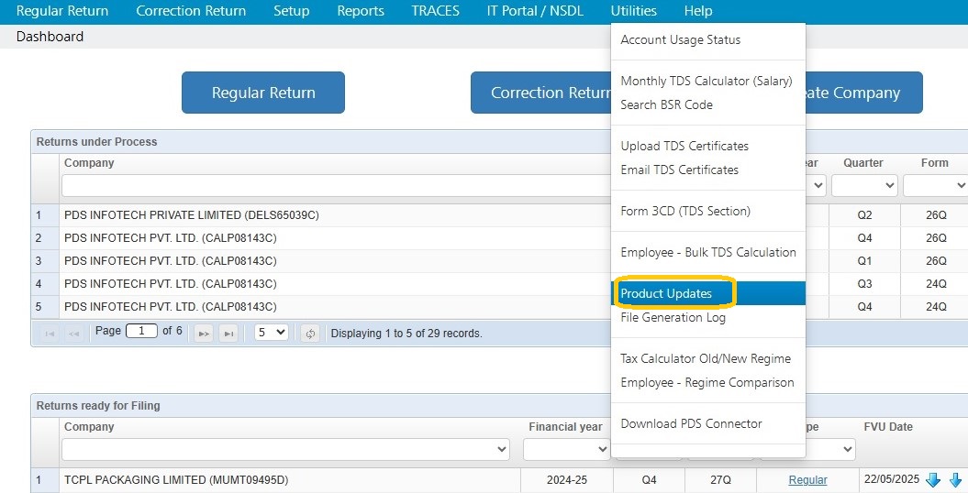Refresh the Returns under Process grid
The height and width of the screenshot is (493, 968).
(x=310, y=334)
